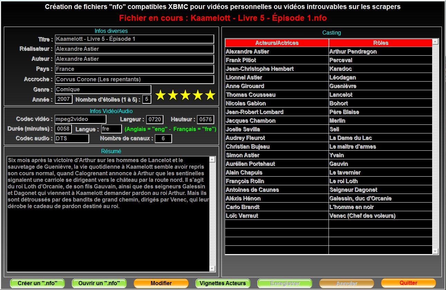This screenshot has width=446, height=290.
Task: Select actor cell Alain Chapuis
Action: click(x=277, y=172)
